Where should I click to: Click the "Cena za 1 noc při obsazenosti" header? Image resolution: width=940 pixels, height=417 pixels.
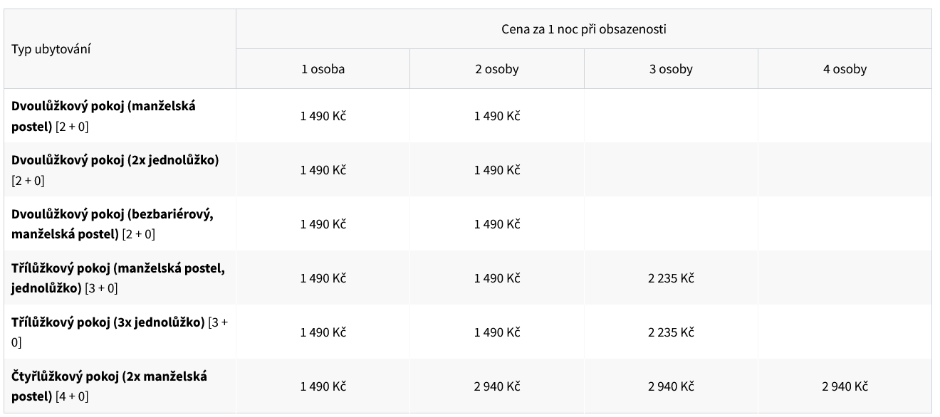coord(583,29)
